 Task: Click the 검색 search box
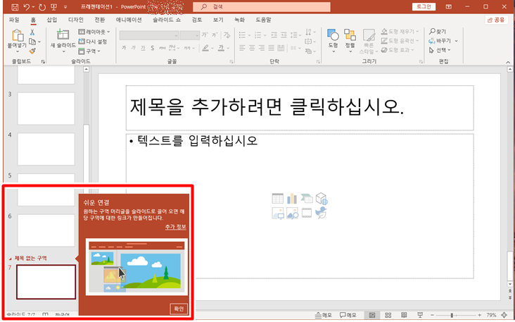(262, 6)
